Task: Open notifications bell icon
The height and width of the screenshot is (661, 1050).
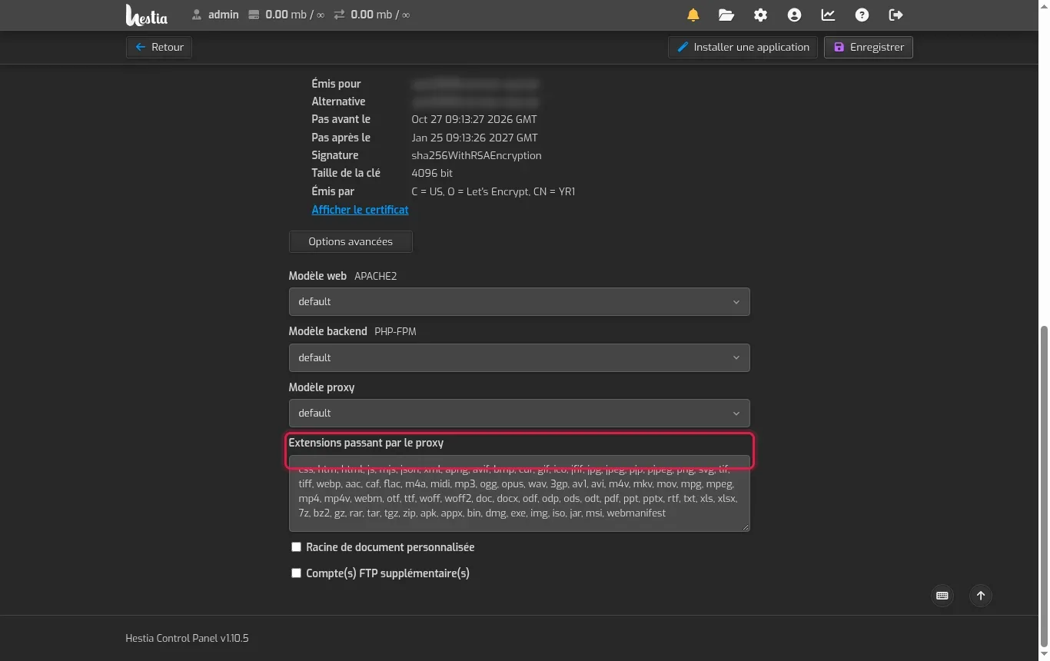Action: pyautogui.click(x=693, y=15)
